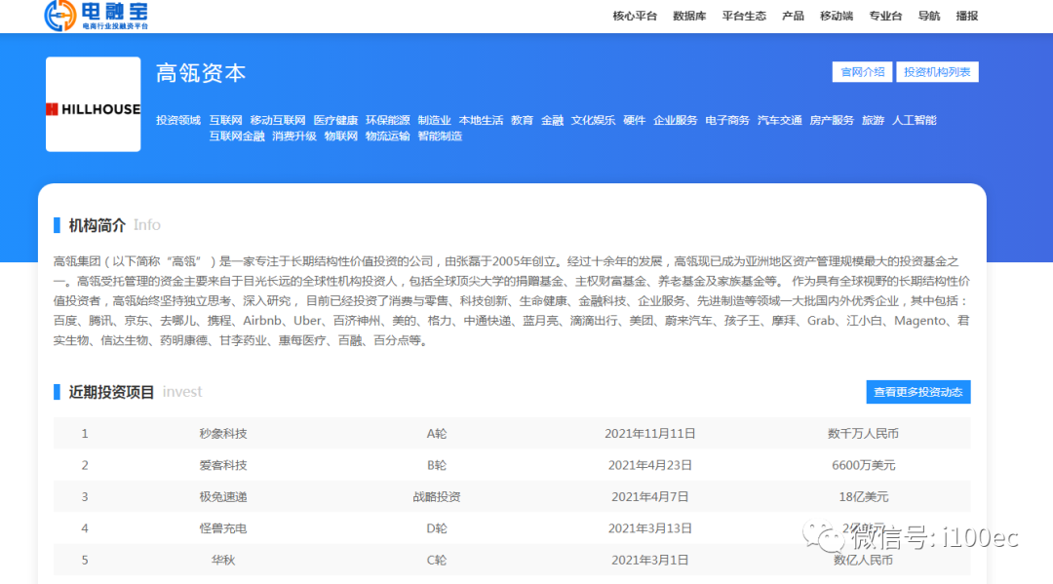Click the C轮 round cell

437,560
